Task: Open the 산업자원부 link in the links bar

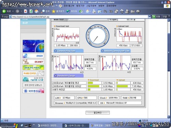Action: click(x=91, y=6)
